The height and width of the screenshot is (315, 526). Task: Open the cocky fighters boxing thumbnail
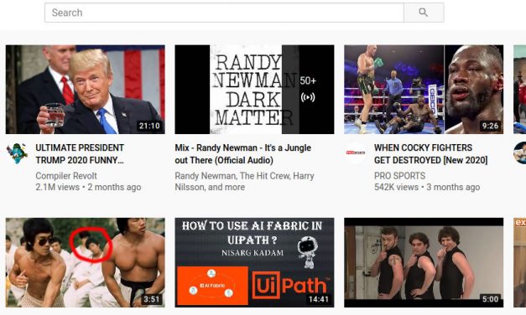pyautogui.click(x=424, y=90)
